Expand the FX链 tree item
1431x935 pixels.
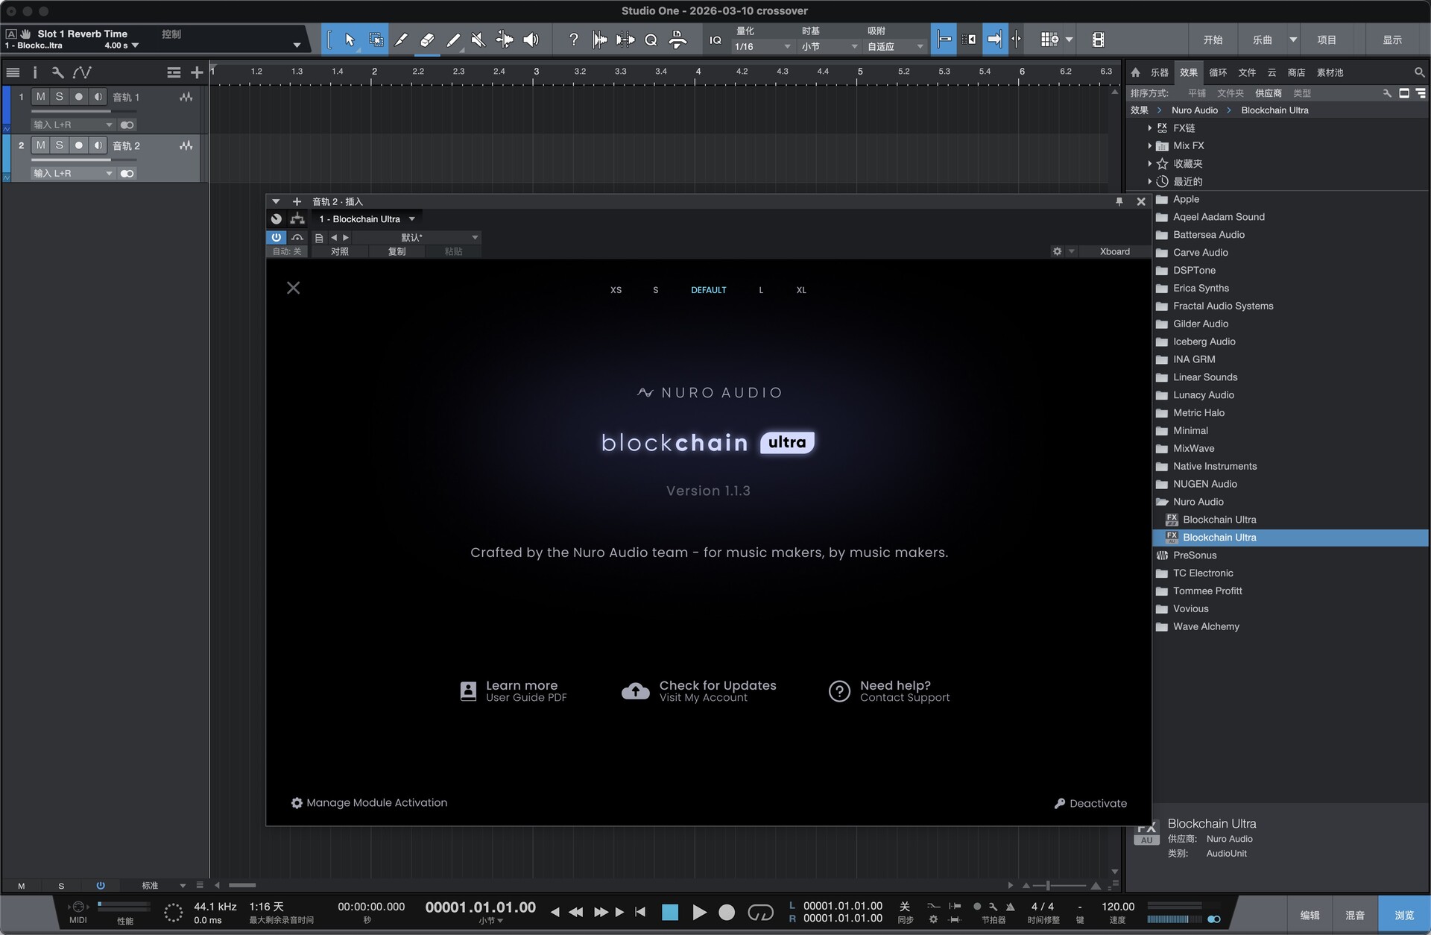[x=1150, y=128]
